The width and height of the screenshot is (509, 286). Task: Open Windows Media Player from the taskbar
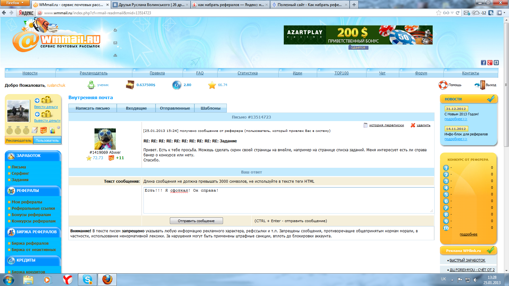tap(48, 280)
